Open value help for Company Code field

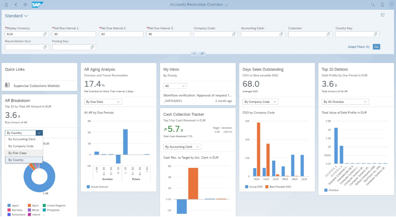(x=234, y=34)
